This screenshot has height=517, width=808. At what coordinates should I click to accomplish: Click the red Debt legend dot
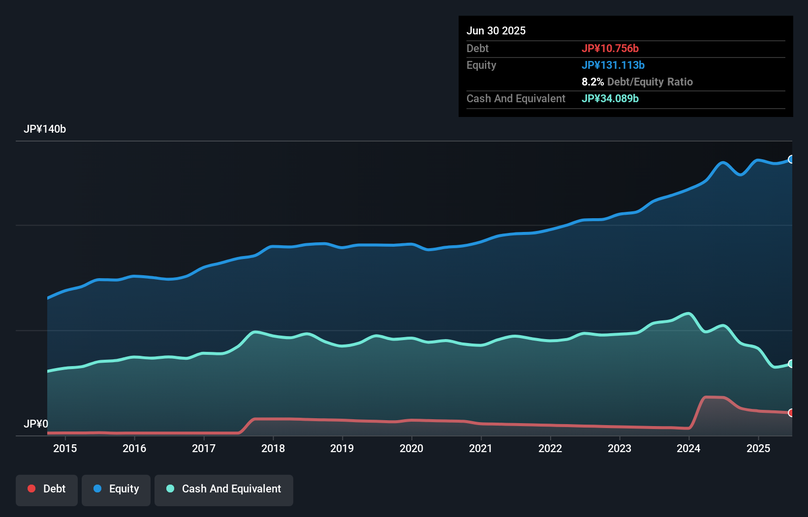click(x=31, y=488)
